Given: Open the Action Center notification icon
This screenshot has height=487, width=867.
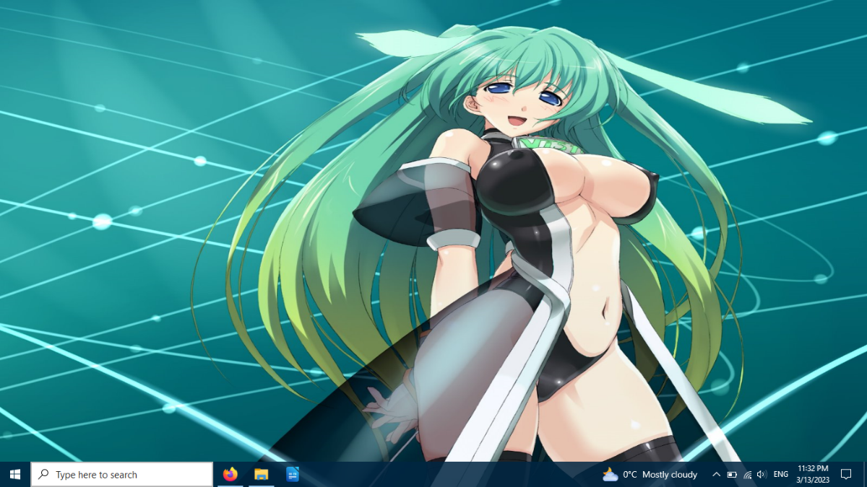Looking at the screenshot, I should click(846, 475).
